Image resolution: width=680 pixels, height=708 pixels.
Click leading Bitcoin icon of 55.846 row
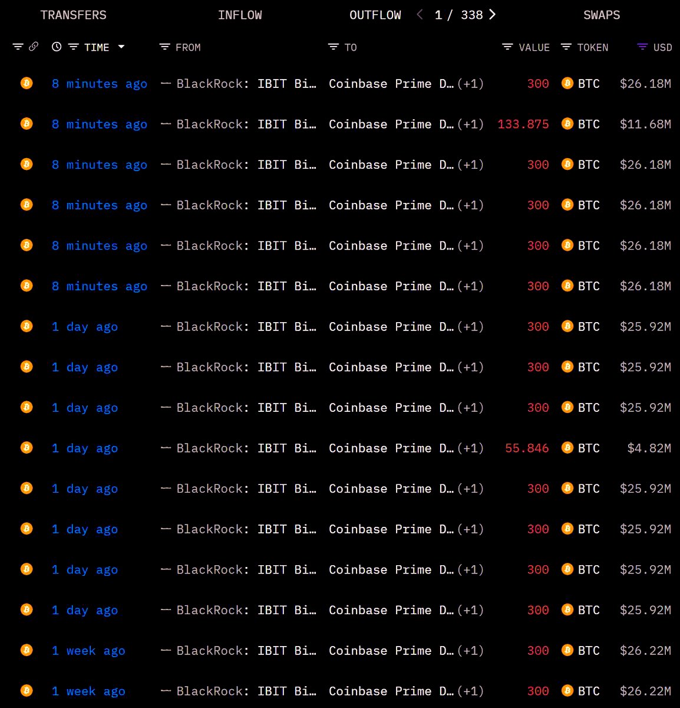pos(27,448)
